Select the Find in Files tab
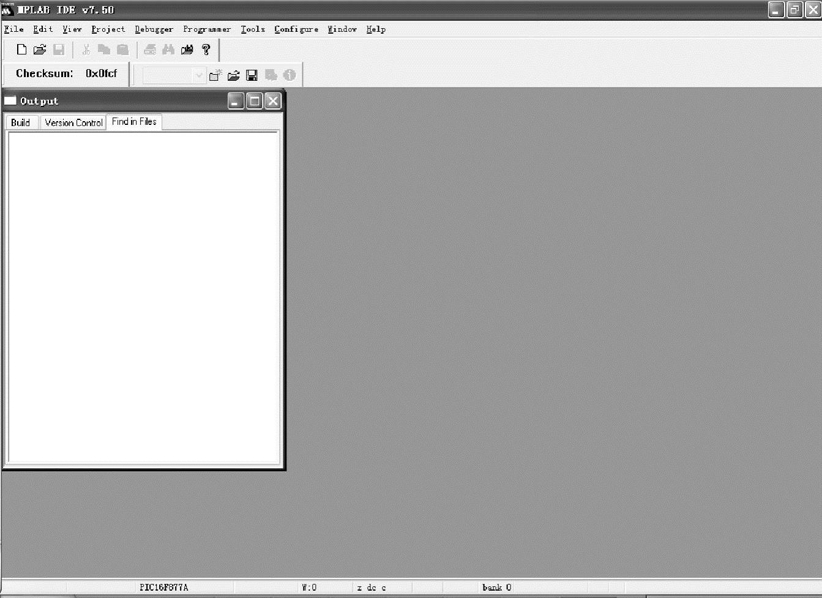Image resolution: width=822 pixels, height=598 pixels. coord(134,121)
